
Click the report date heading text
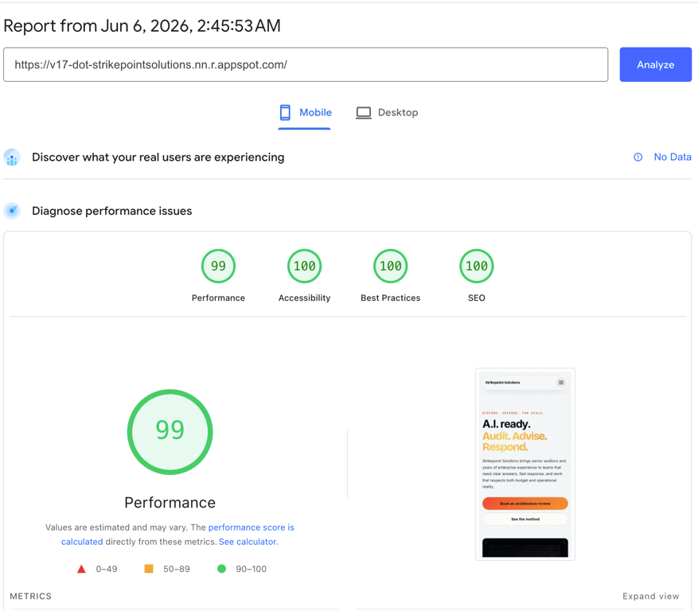(142, 25)
